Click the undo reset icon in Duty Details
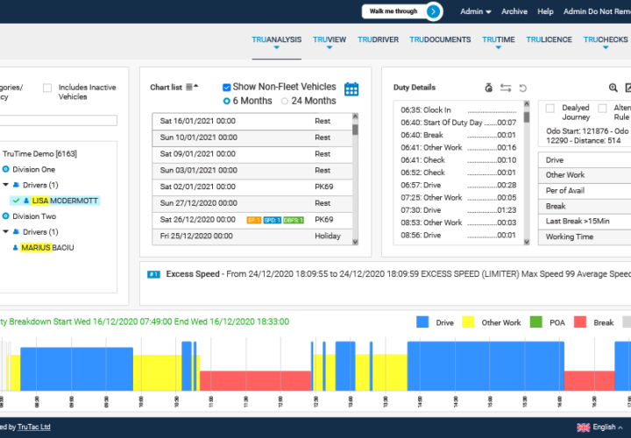 (522, 88)
